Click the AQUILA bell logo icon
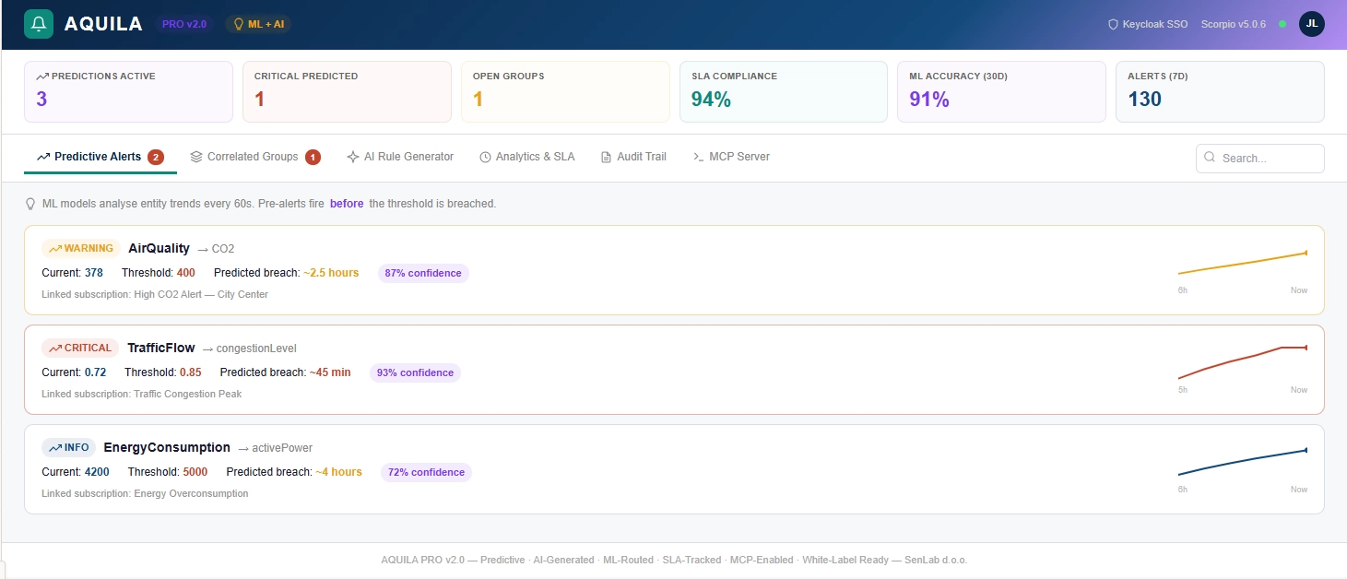This screenshot has height=579, width=1347. click(39, 24)
